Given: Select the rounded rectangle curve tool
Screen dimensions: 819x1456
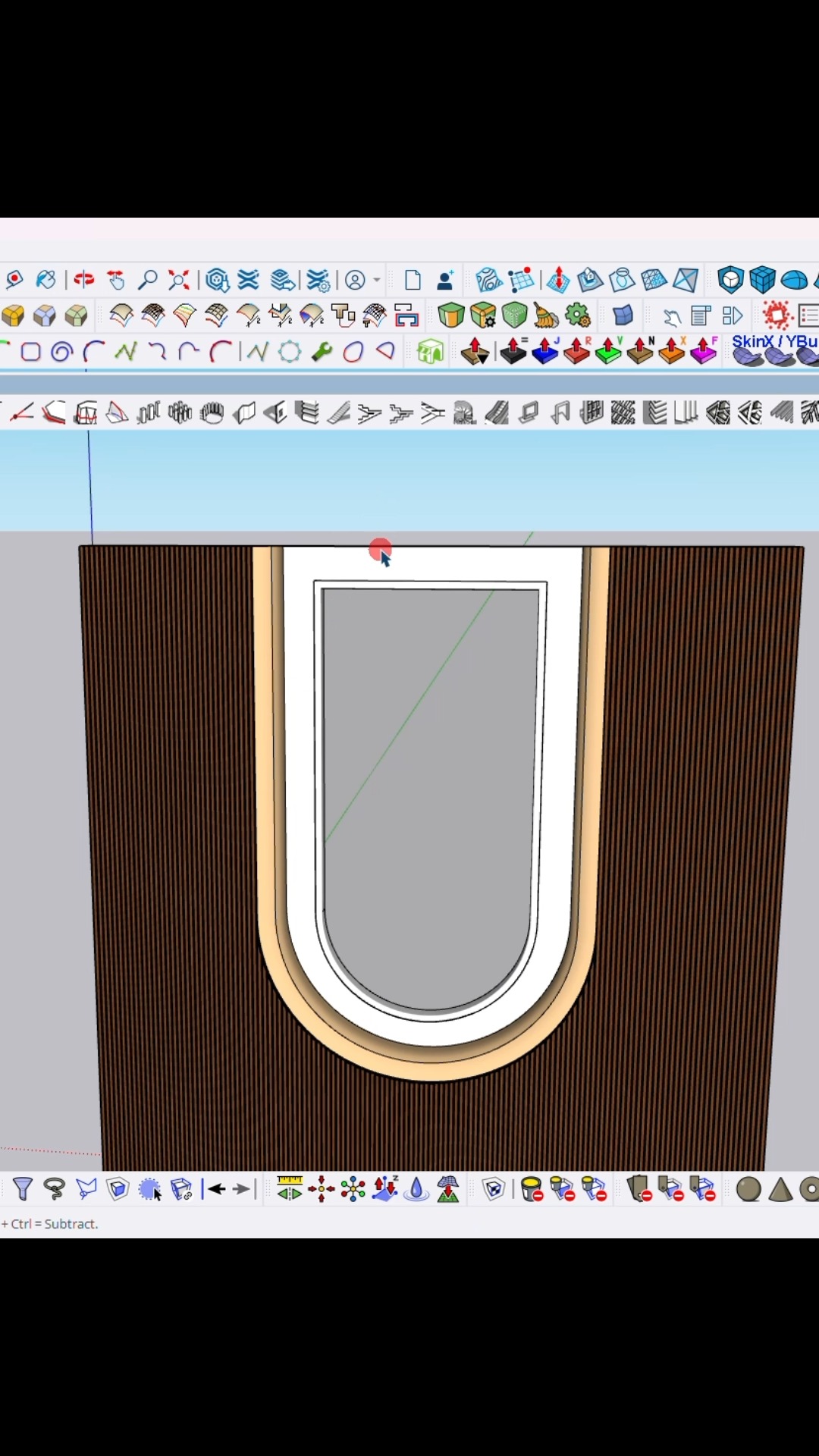Looking at the screenshot, I should (30, 352).
